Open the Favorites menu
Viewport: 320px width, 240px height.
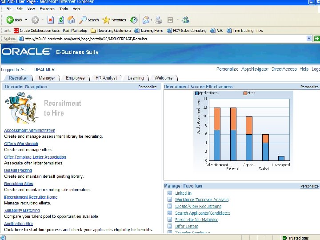(x=47, y=9)
